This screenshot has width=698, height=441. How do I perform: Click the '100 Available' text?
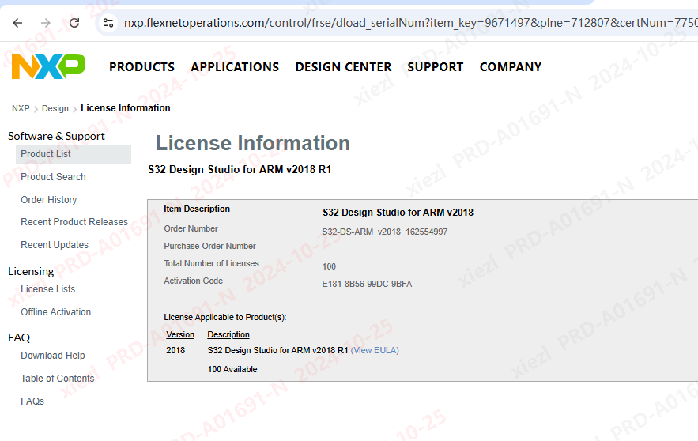point(232,369)
